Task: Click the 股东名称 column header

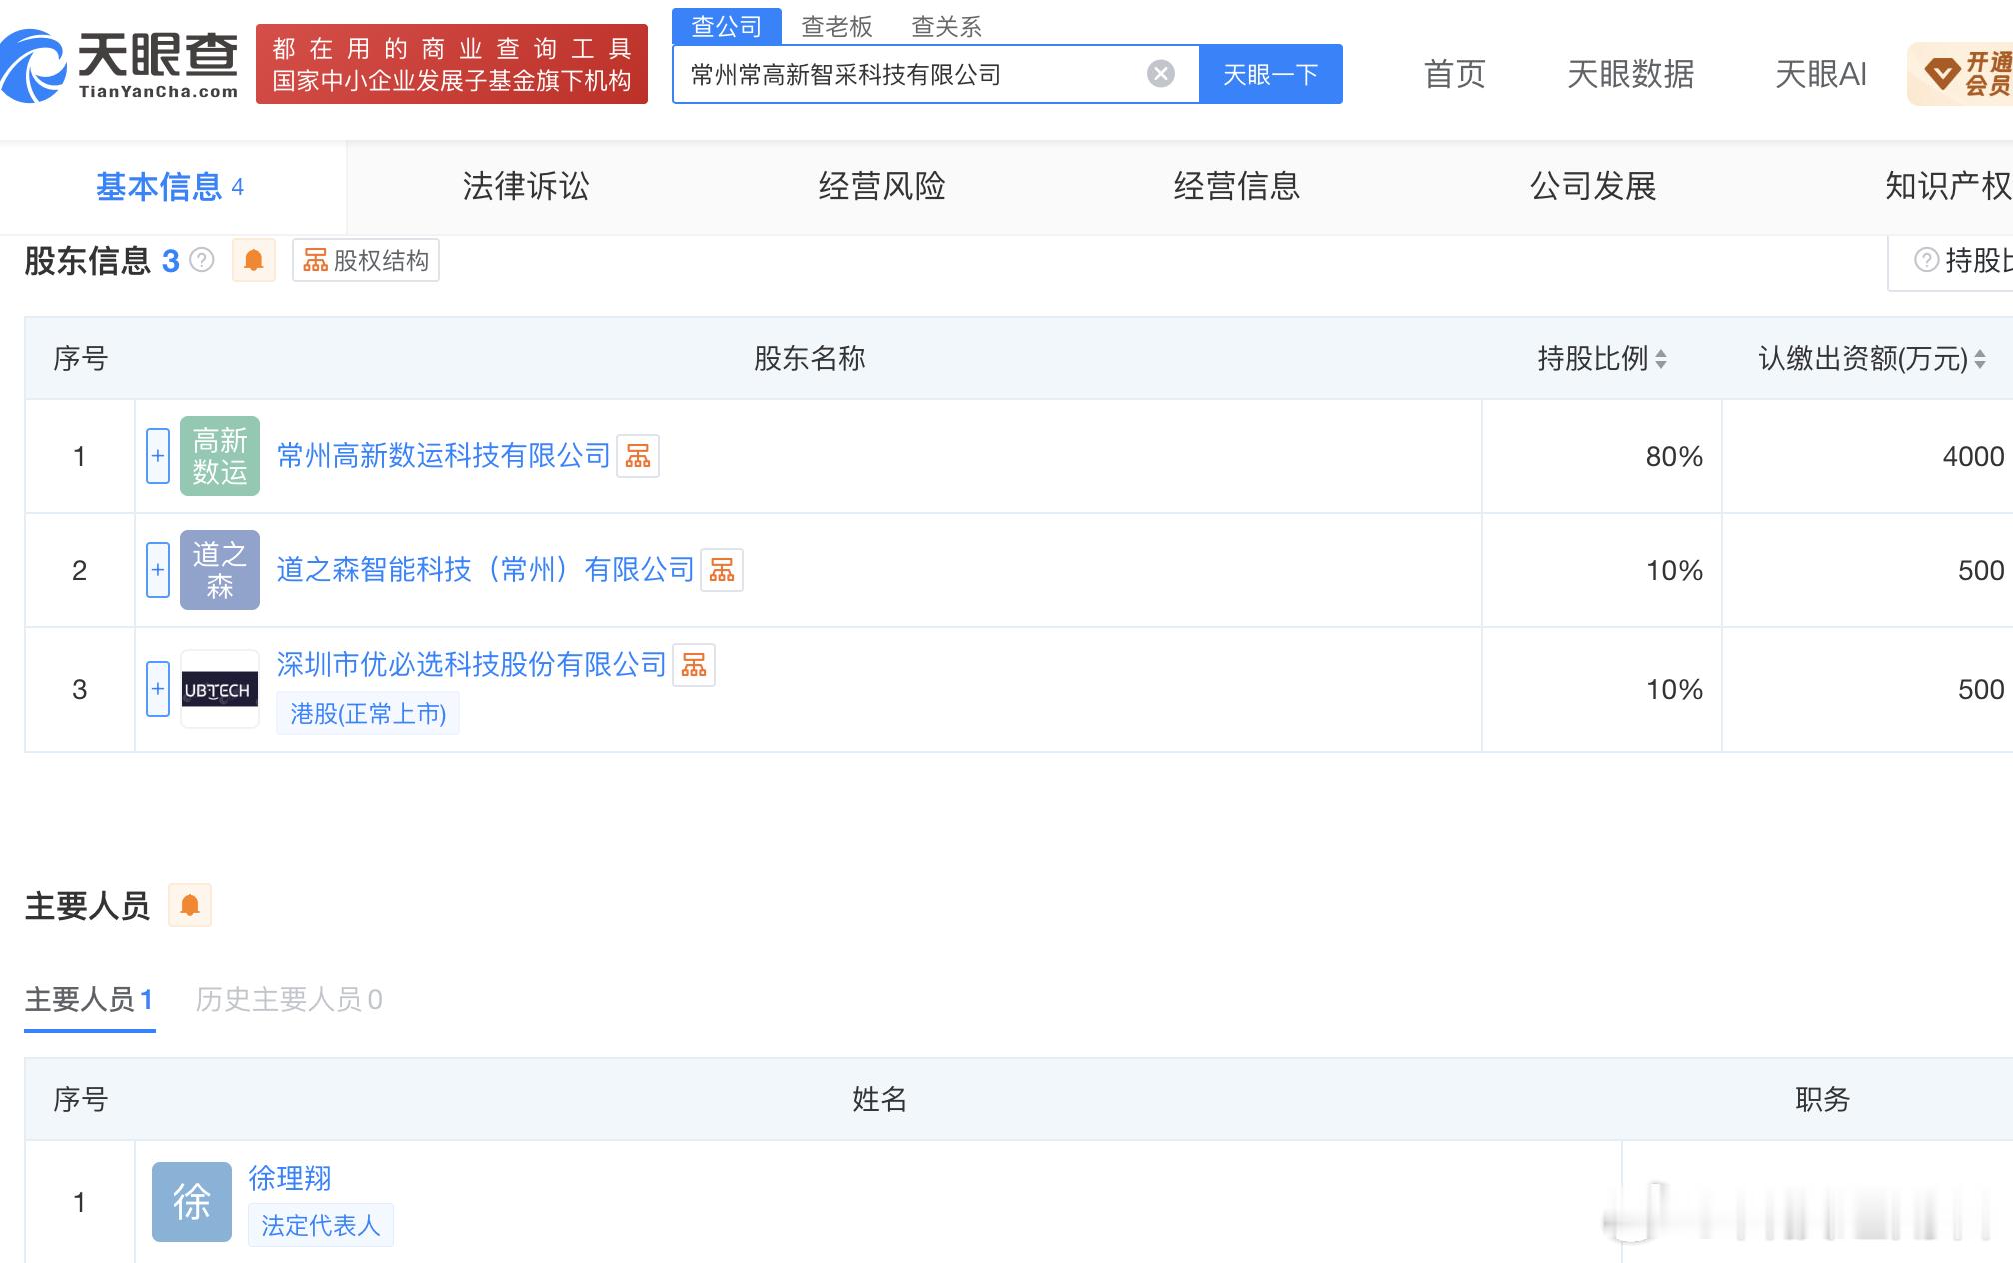Action: 809,359
